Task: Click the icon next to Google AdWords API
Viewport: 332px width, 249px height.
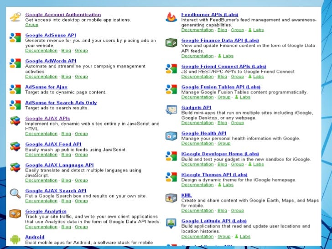Action: [x=15, y=63]
